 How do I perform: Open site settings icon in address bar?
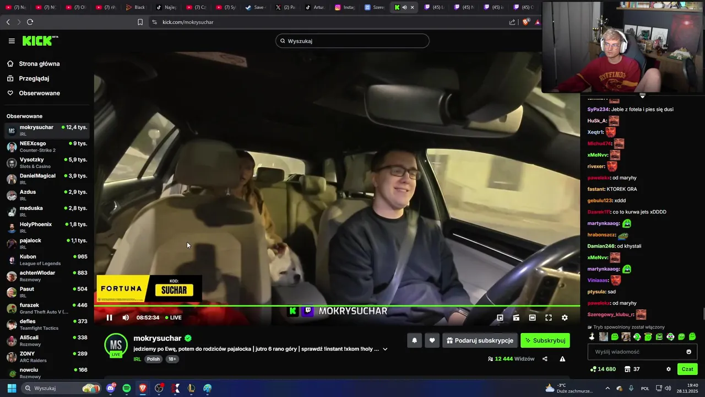(x=154, y=22)
